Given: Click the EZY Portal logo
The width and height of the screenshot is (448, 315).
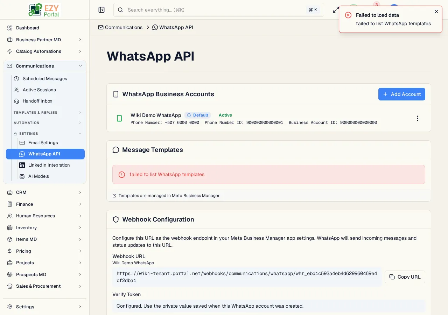Looking at the screenshot, I should point(44,10).
